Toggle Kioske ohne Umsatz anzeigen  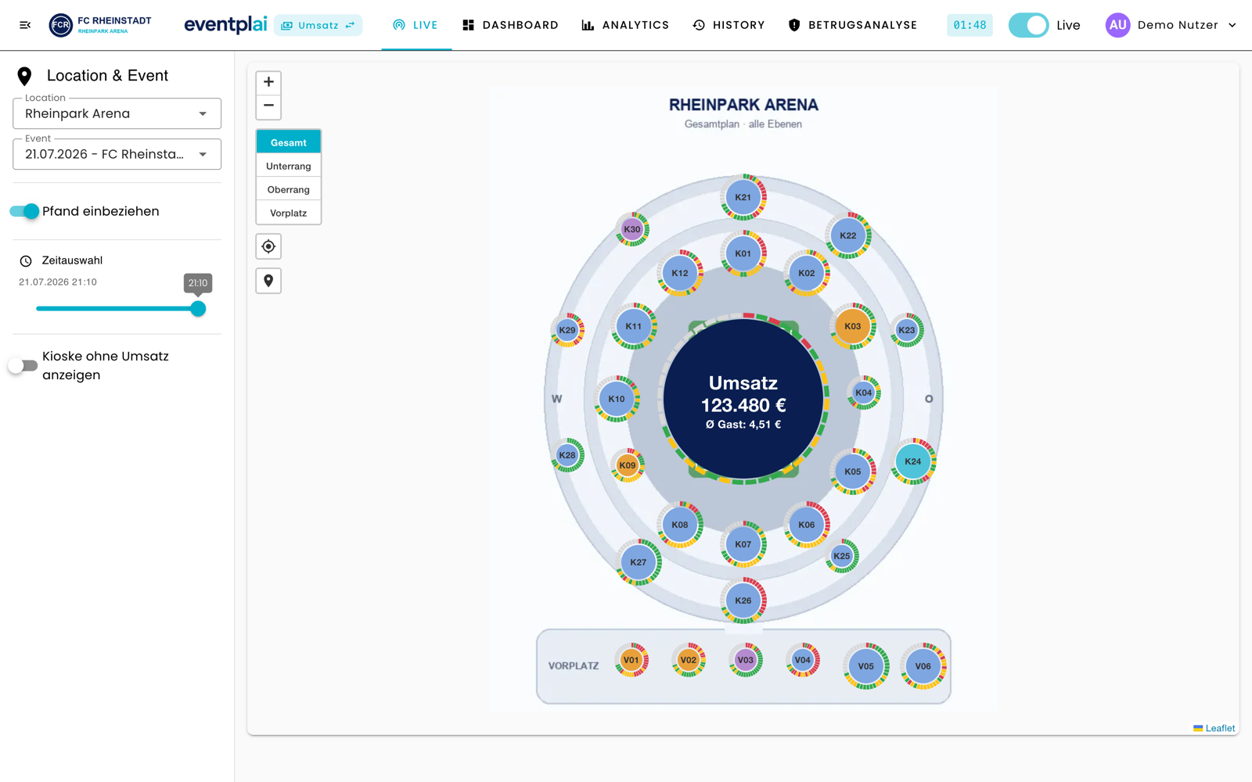click(23, 365)
